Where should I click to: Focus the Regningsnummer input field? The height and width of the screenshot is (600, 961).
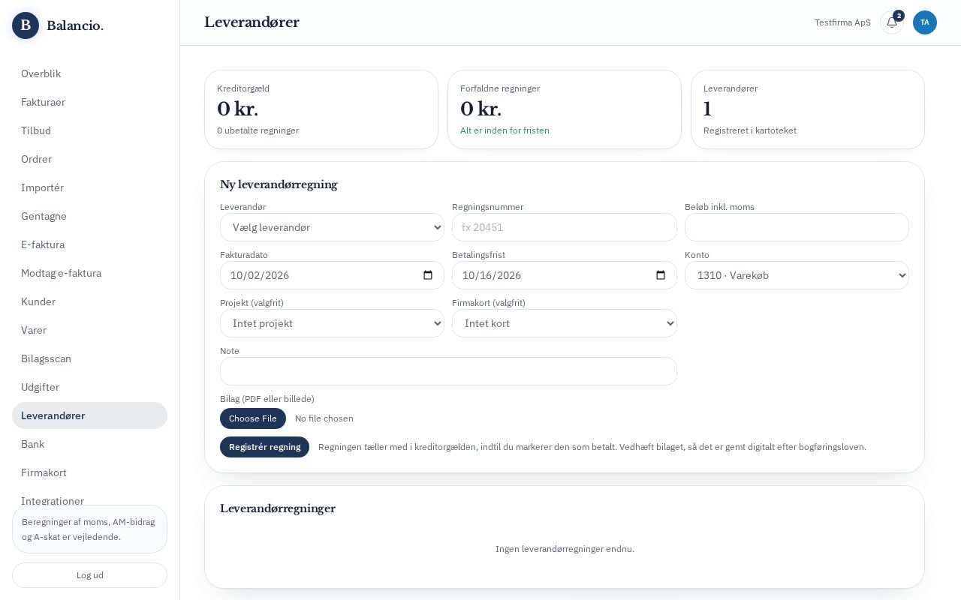point(565,227)
